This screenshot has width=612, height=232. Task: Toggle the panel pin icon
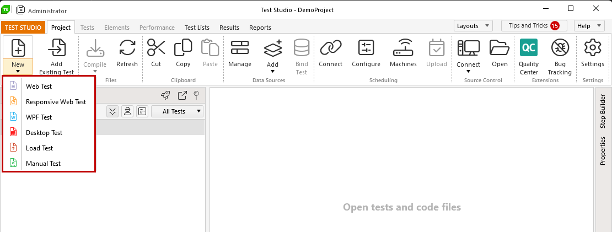click(196, 95)
